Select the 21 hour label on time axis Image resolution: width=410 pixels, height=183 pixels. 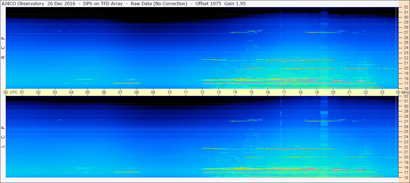[x=349, y=92]
